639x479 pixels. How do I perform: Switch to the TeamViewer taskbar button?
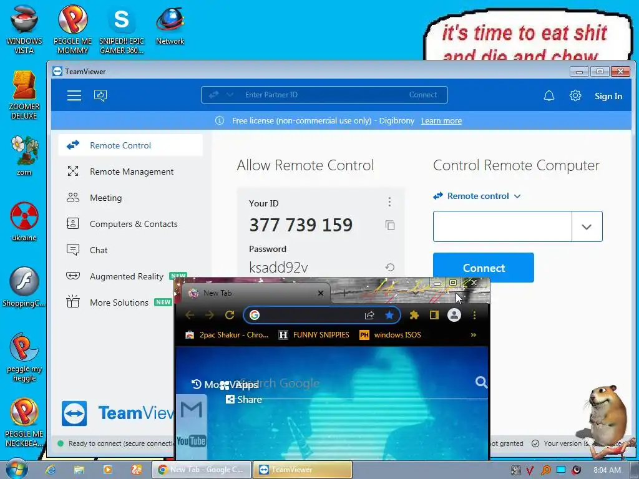303,470
